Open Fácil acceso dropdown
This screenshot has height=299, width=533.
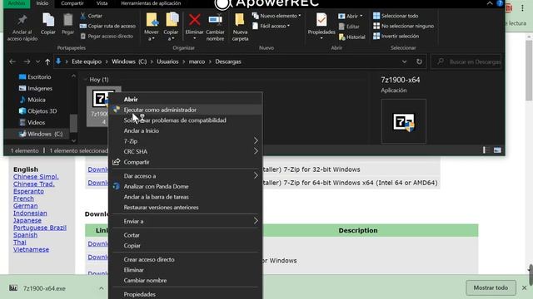pyautogui.click(x=271, y=26)
